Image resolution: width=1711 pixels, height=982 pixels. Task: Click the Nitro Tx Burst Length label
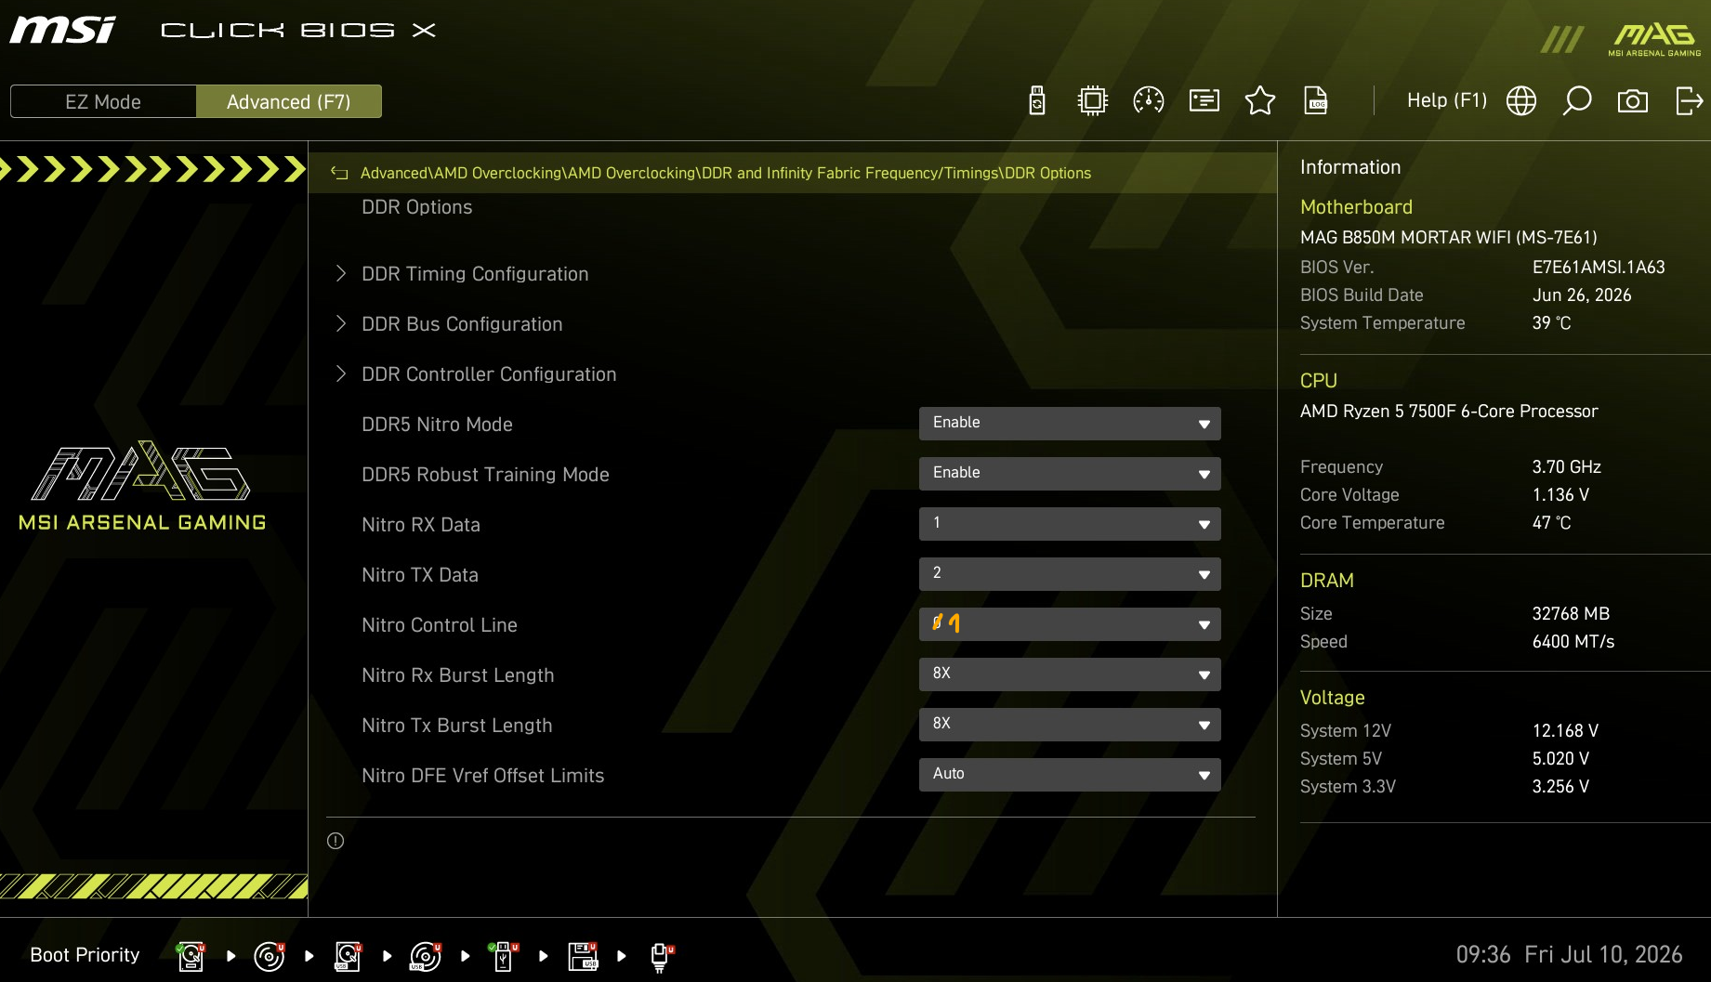(x=457, y=726)
